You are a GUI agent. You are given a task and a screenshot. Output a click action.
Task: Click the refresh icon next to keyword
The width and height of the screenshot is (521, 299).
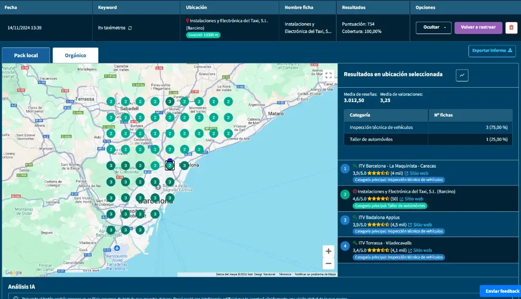(130, 28)
